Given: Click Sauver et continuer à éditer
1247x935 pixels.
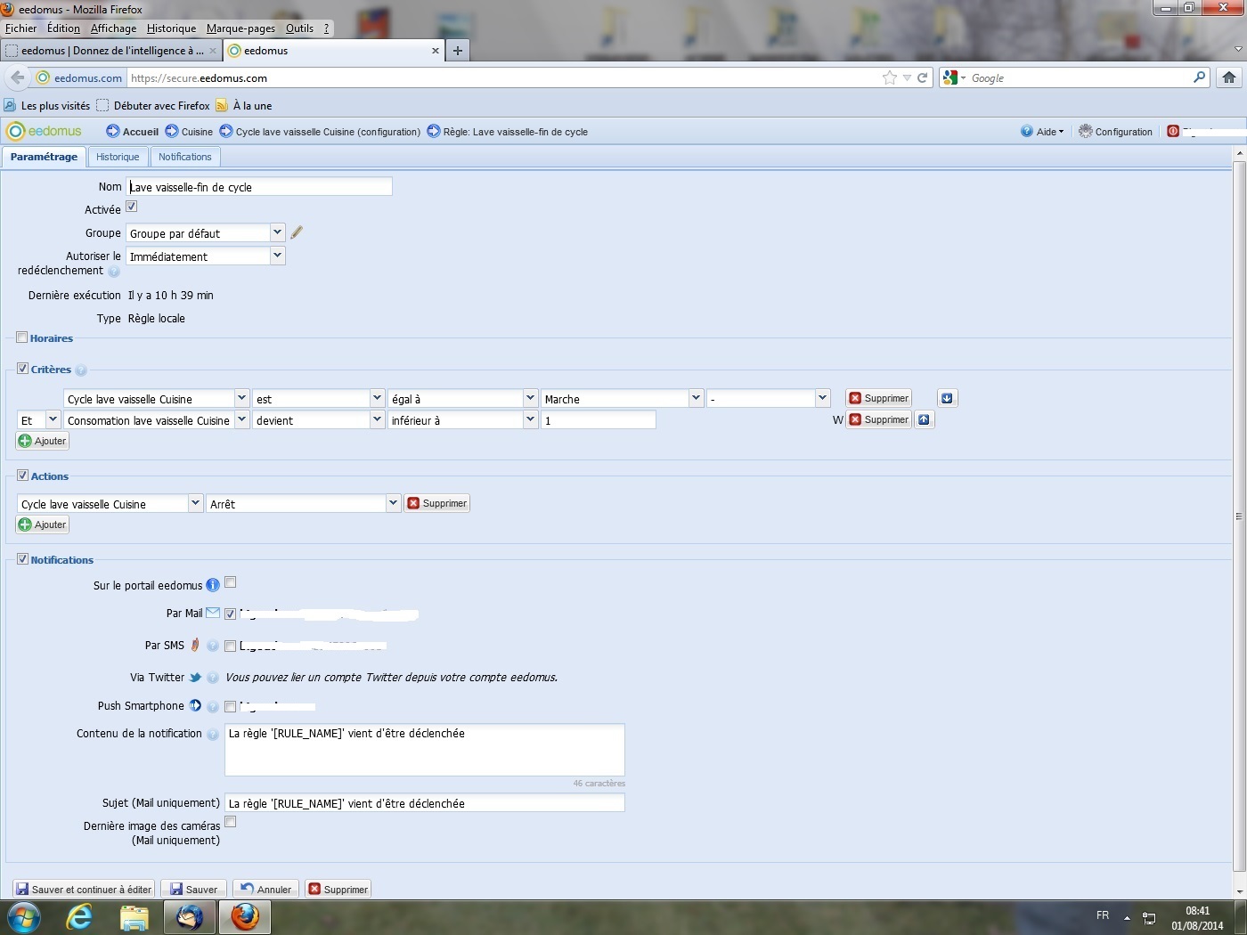Looking at the screenshot, I should pos(84,889).
